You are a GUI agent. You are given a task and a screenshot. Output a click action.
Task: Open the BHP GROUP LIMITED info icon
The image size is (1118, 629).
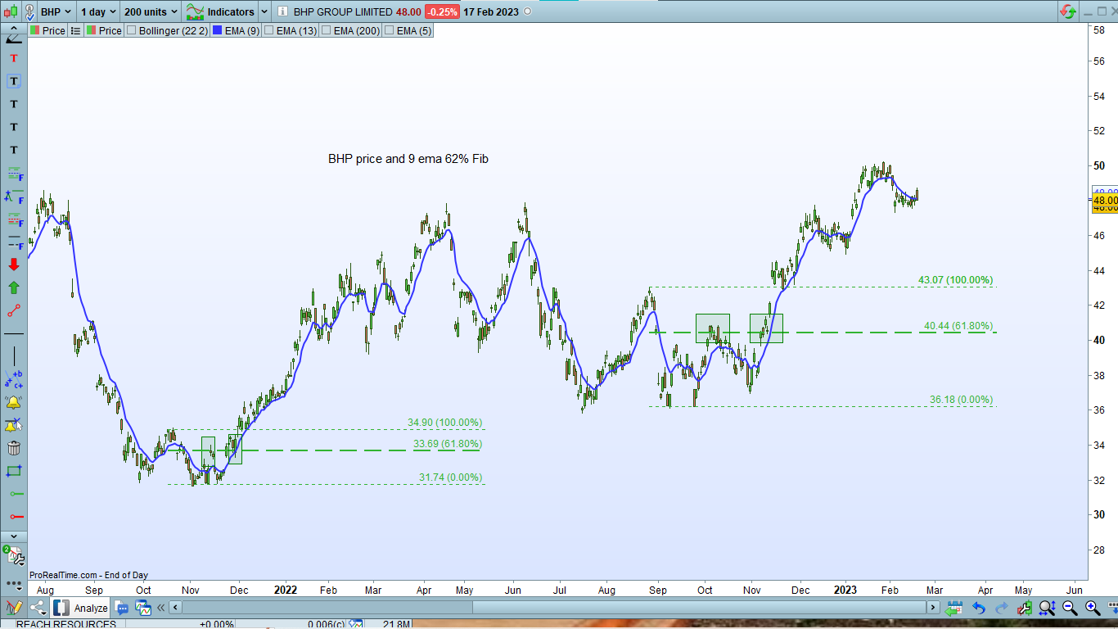click(x=282, y=12)
